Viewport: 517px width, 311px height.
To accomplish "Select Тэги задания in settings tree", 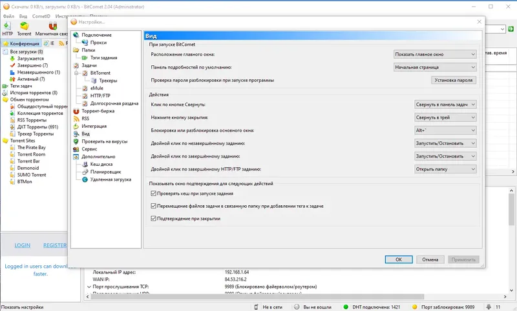I will pyautogui.click(x=103, y=57).
